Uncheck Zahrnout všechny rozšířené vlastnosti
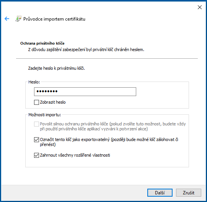Screen dimensions: 207x202 tap(36, 155)
